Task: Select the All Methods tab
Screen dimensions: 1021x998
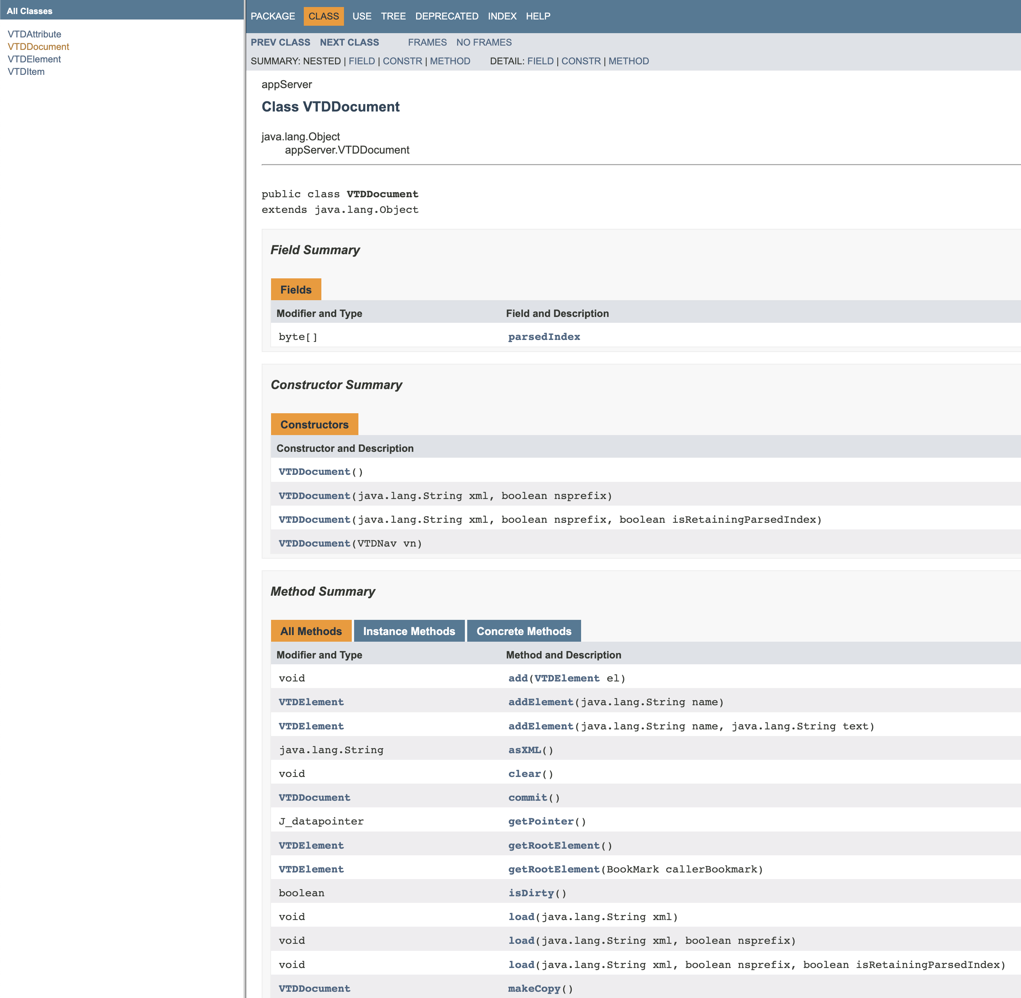Action: tap(310, 631)
